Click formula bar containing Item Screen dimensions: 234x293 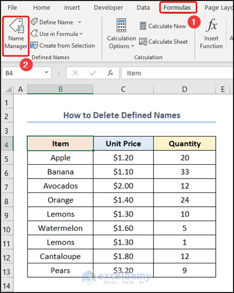[177, 73]
